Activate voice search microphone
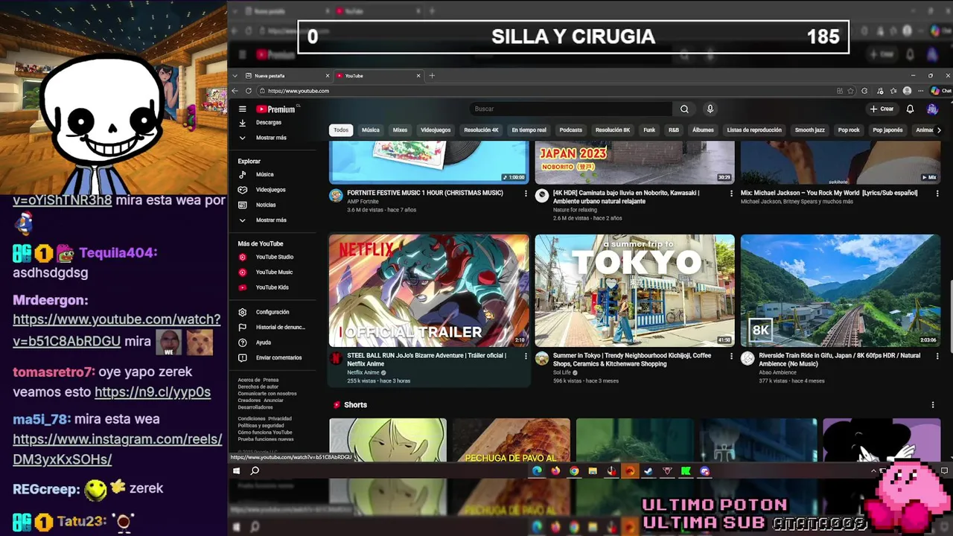953x536 pixels. (710, 109)
